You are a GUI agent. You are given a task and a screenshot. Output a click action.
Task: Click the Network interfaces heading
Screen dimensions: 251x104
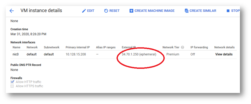23,42
